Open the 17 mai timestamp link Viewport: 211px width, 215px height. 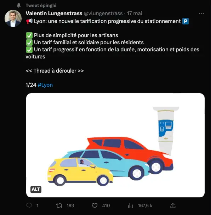(135, 13)
